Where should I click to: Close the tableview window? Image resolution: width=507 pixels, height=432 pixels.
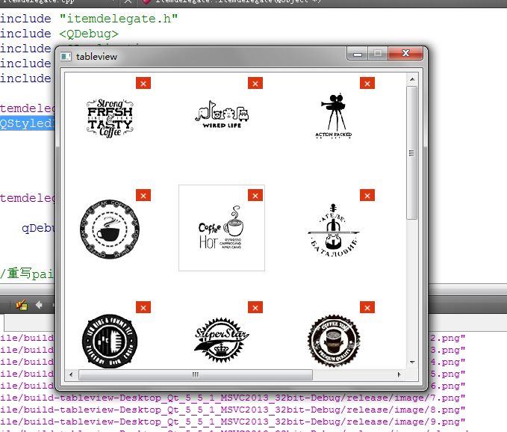[405, 53]
